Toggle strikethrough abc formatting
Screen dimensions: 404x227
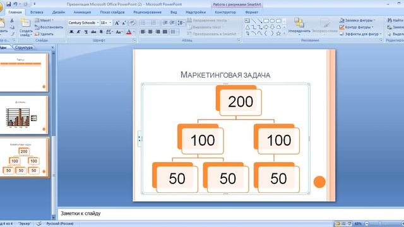point(93,32)
